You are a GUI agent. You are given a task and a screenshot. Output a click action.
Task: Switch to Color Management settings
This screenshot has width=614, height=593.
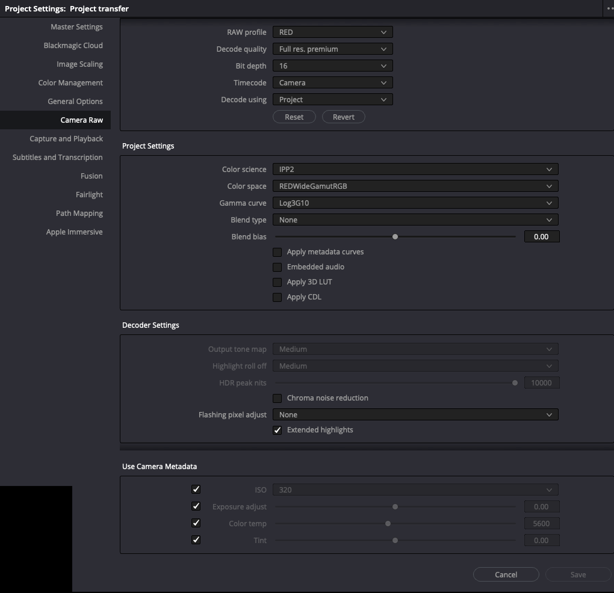click(x=70, y=83)
